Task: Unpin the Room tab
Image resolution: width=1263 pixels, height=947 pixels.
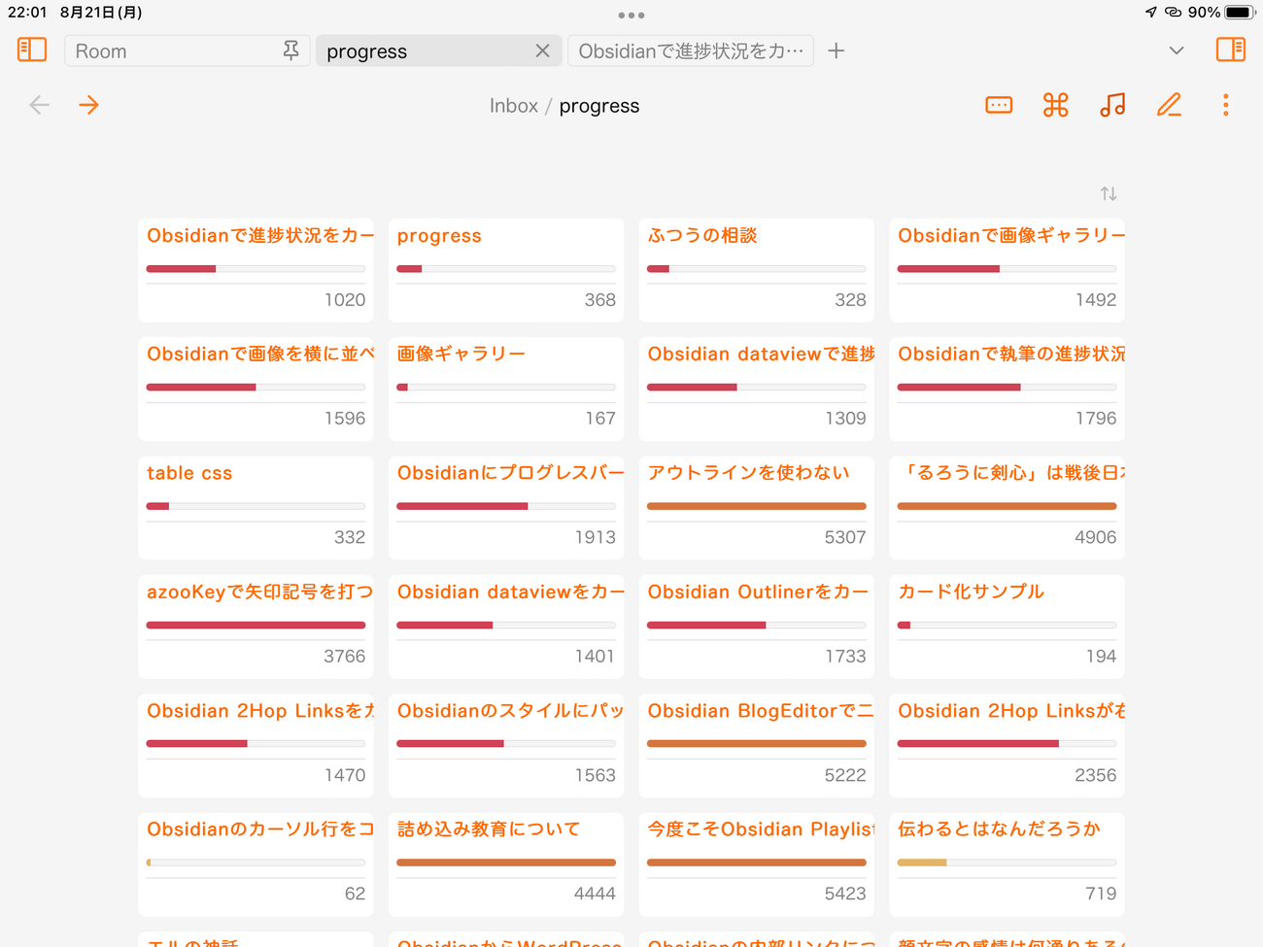Action: tap(290, 51)
